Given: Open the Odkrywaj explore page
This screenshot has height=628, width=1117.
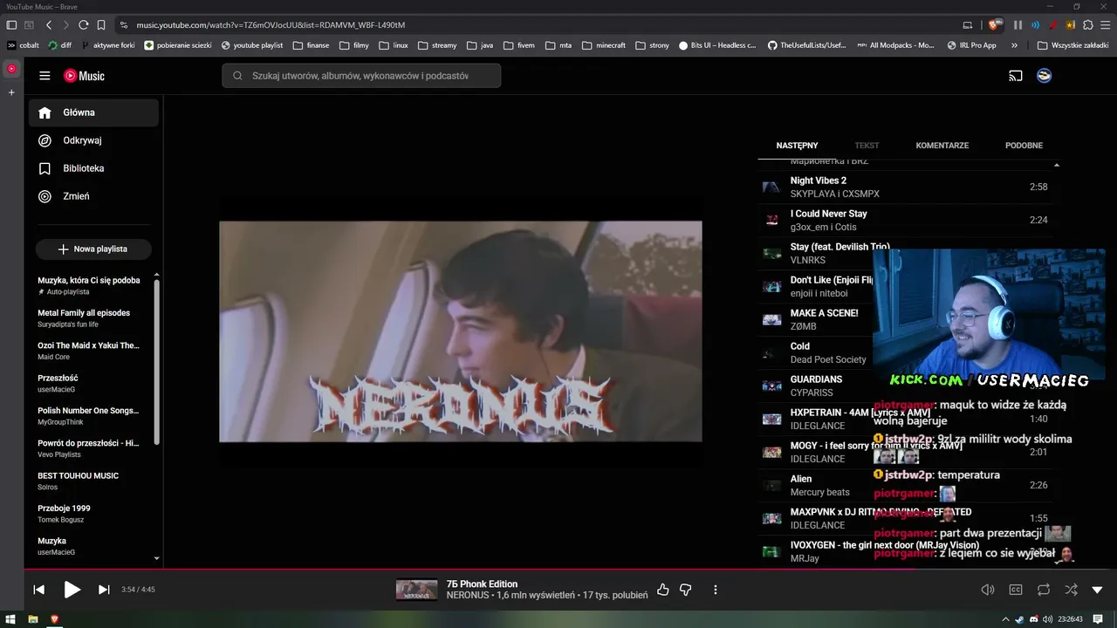Looking at the screenshot, I should pos(93,140).
